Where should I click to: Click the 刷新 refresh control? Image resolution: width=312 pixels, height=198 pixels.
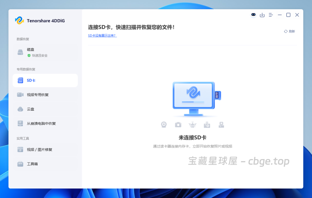pyautogui.click(x=289, y=31)
